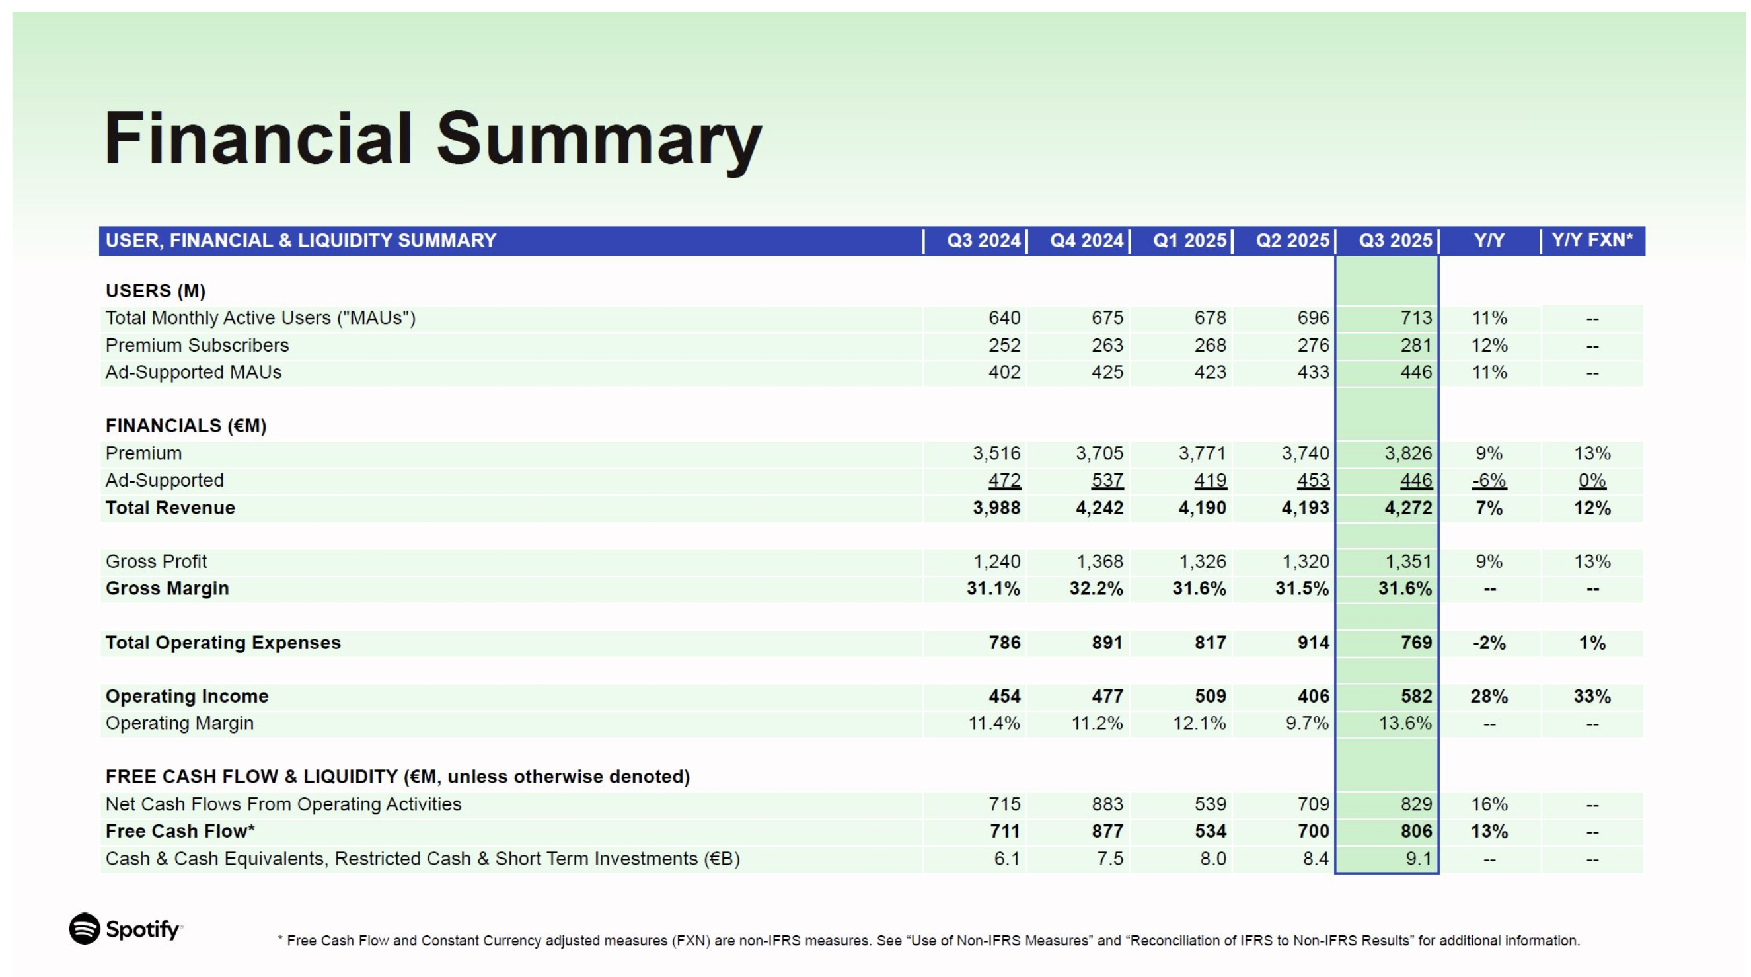This screenshot has height=977, width=1751.
Task: Click the FINANCIALS (€M) section heading
Action: pyautogui.click(x=186, y=426)
